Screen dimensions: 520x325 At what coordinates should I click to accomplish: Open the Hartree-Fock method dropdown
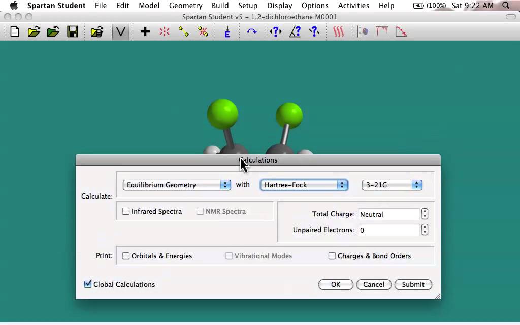coord(304,185)
